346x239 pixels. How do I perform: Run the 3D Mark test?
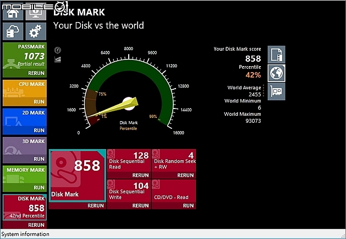(x=25, y=159)
